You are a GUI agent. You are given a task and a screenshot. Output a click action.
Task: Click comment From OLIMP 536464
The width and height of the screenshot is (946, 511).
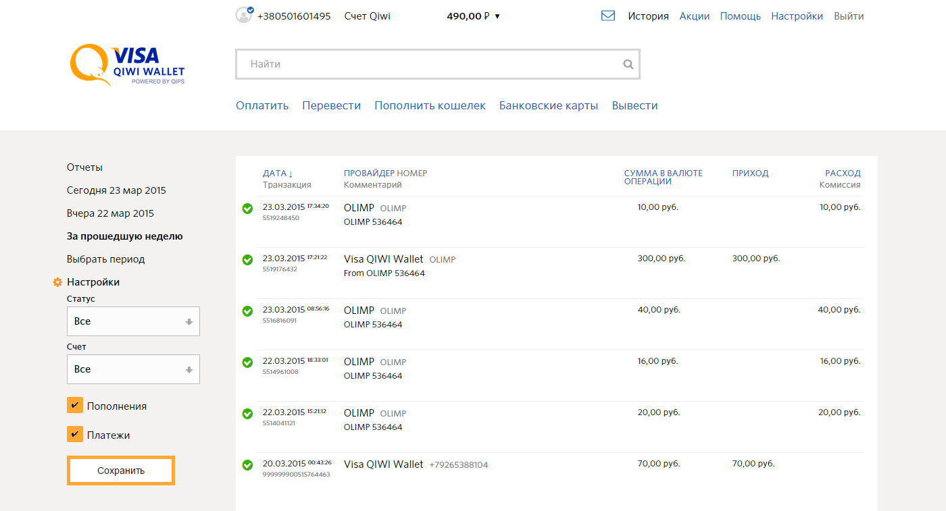[x=384, y=273]
